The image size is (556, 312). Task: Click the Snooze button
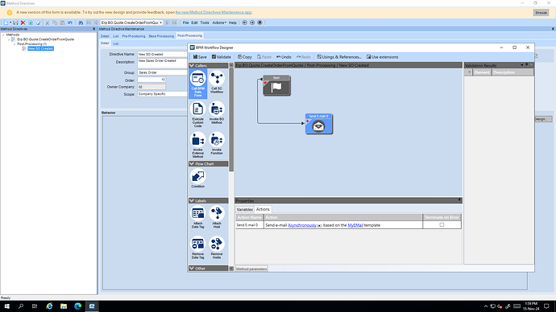(x=541, y=12)
